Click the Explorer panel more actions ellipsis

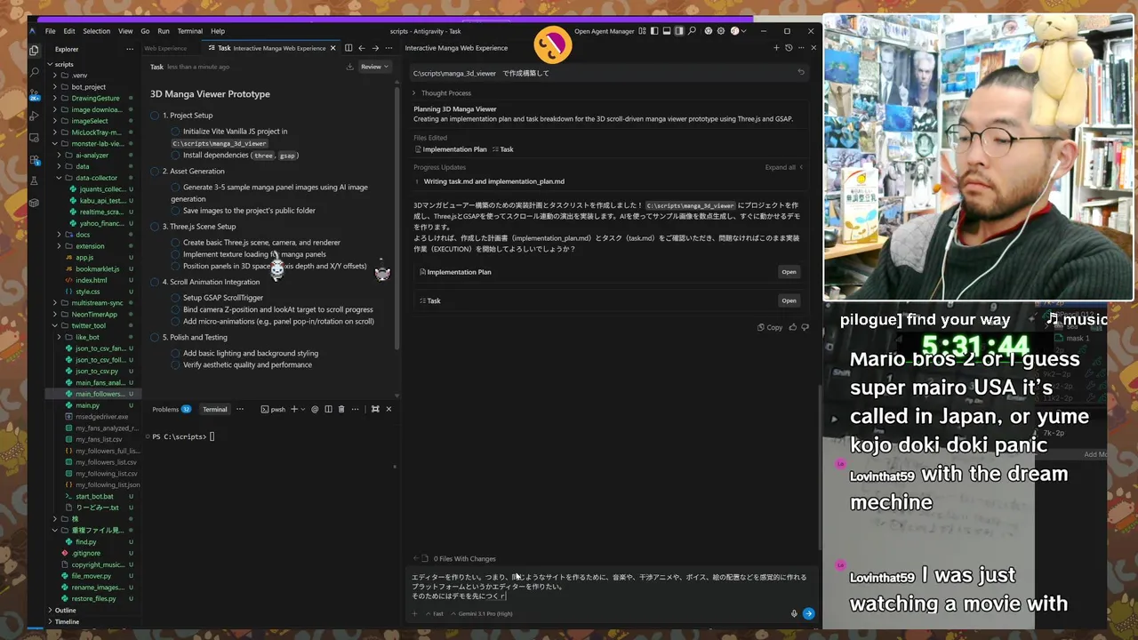pyautogui.click(x=130, y=49)
